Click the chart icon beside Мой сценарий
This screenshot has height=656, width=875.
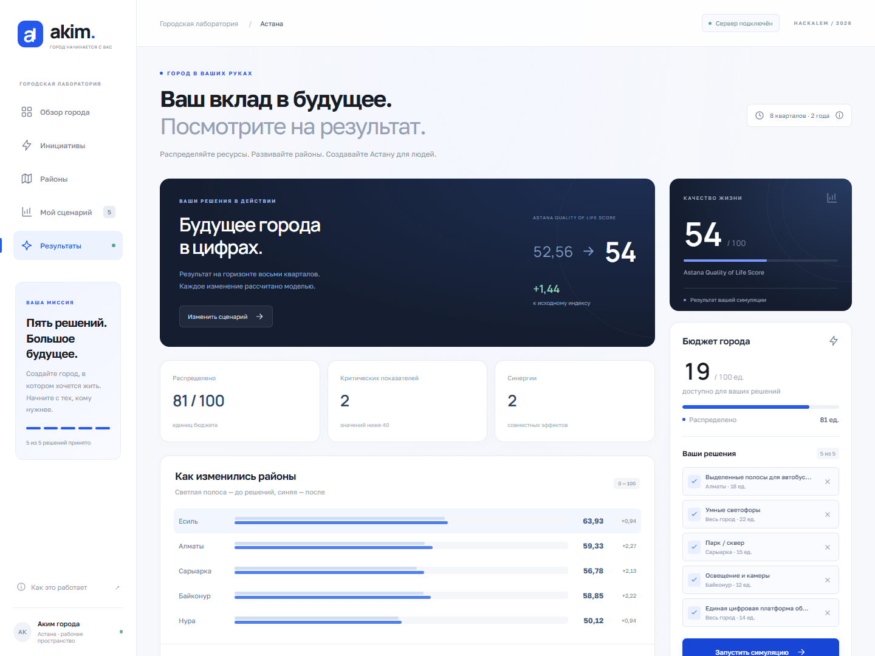click(x=27, y=212)
